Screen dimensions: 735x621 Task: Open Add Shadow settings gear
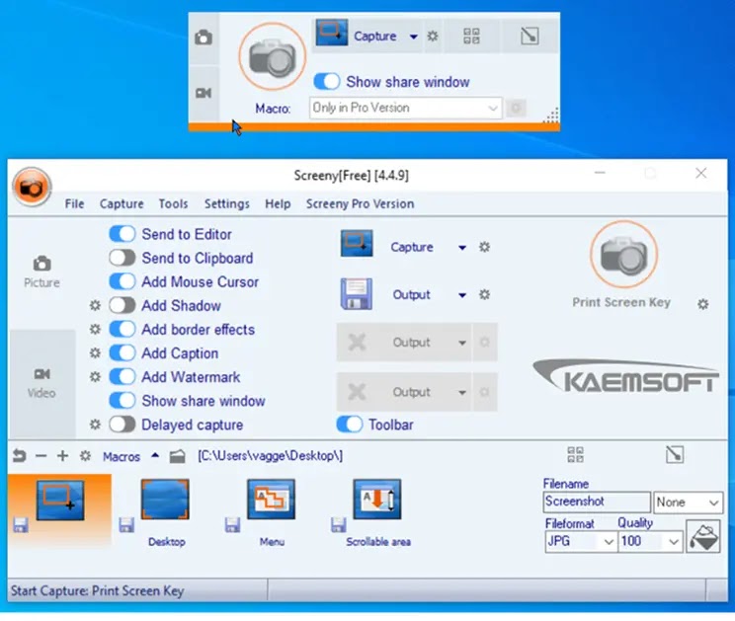tap(95, 305)
